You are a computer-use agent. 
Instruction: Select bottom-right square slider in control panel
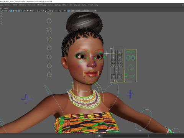coord(120,77)
